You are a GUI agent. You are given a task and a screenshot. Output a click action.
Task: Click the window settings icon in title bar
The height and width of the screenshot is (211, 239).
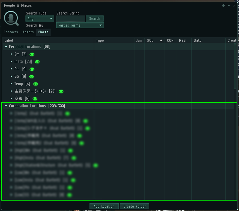tap(224, 6)
